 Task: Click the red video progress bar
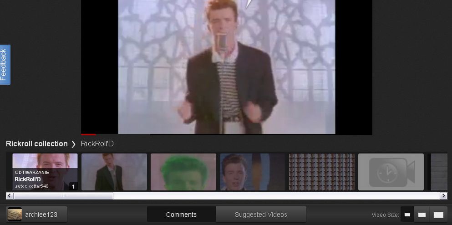coord(88,134)
